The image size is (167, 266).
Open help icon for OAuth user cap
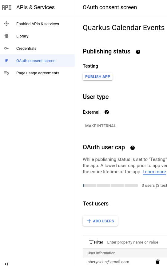[133, 148]
